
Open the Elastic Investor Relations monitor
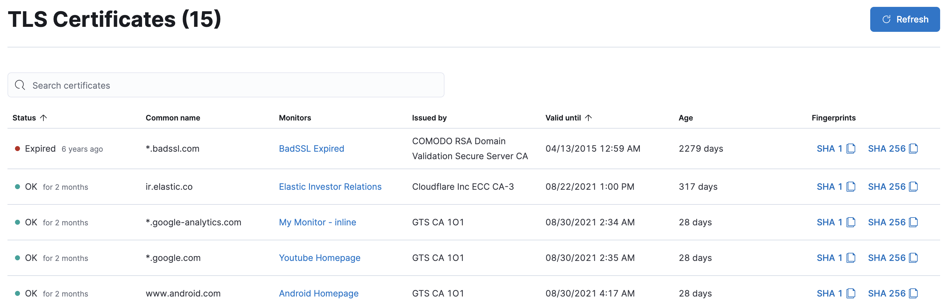pos(330,186)
